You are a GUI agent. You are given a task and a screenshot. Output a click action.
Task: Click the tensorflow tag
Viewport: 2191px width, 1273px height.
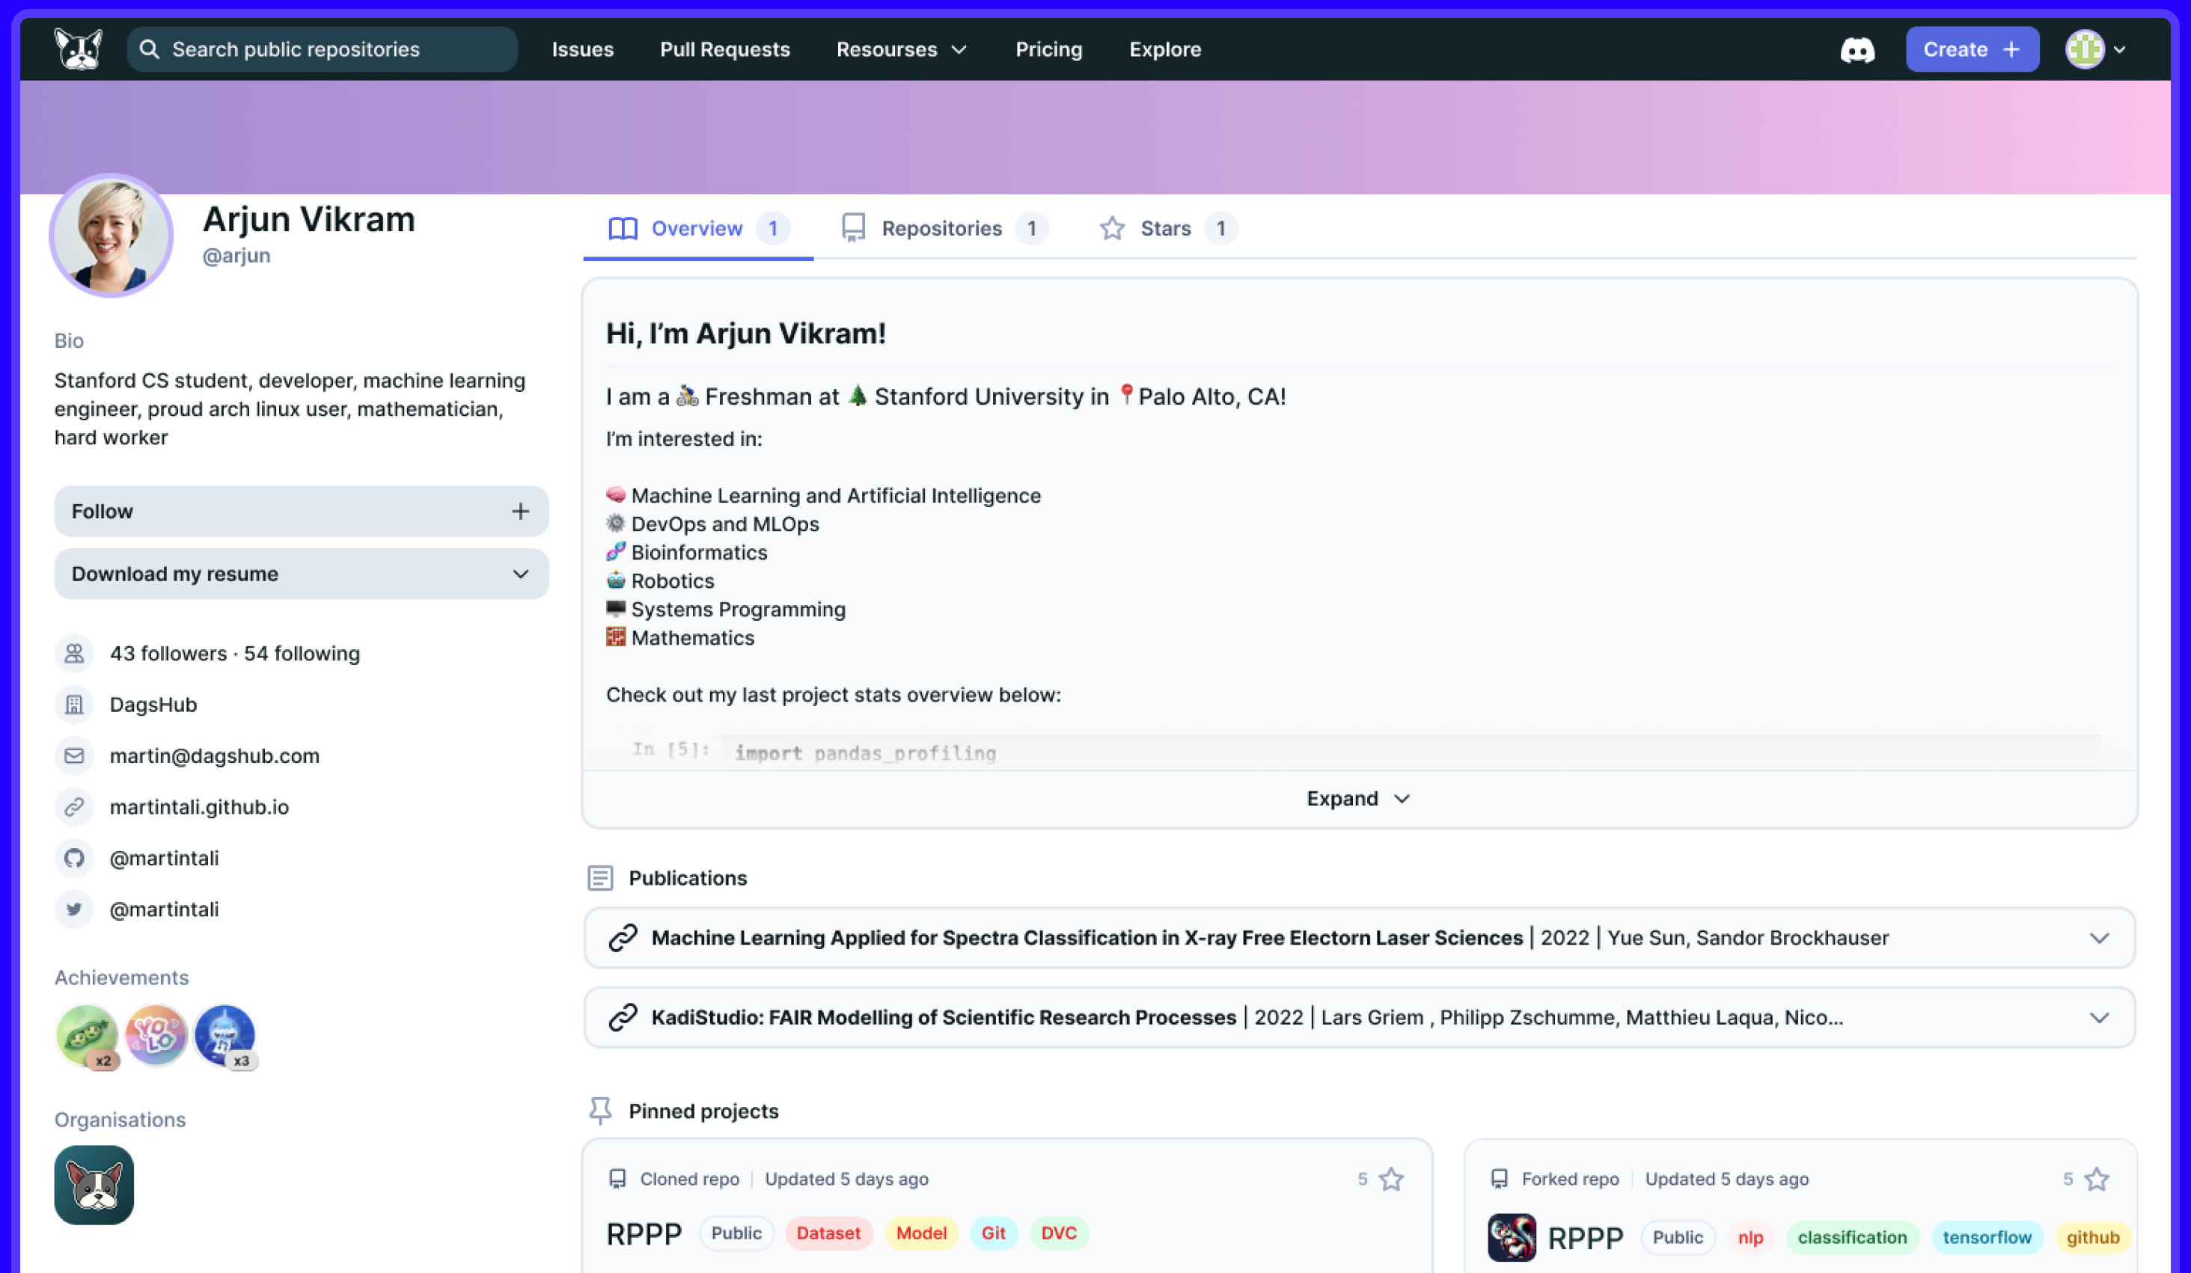tap(1987, 1237)
